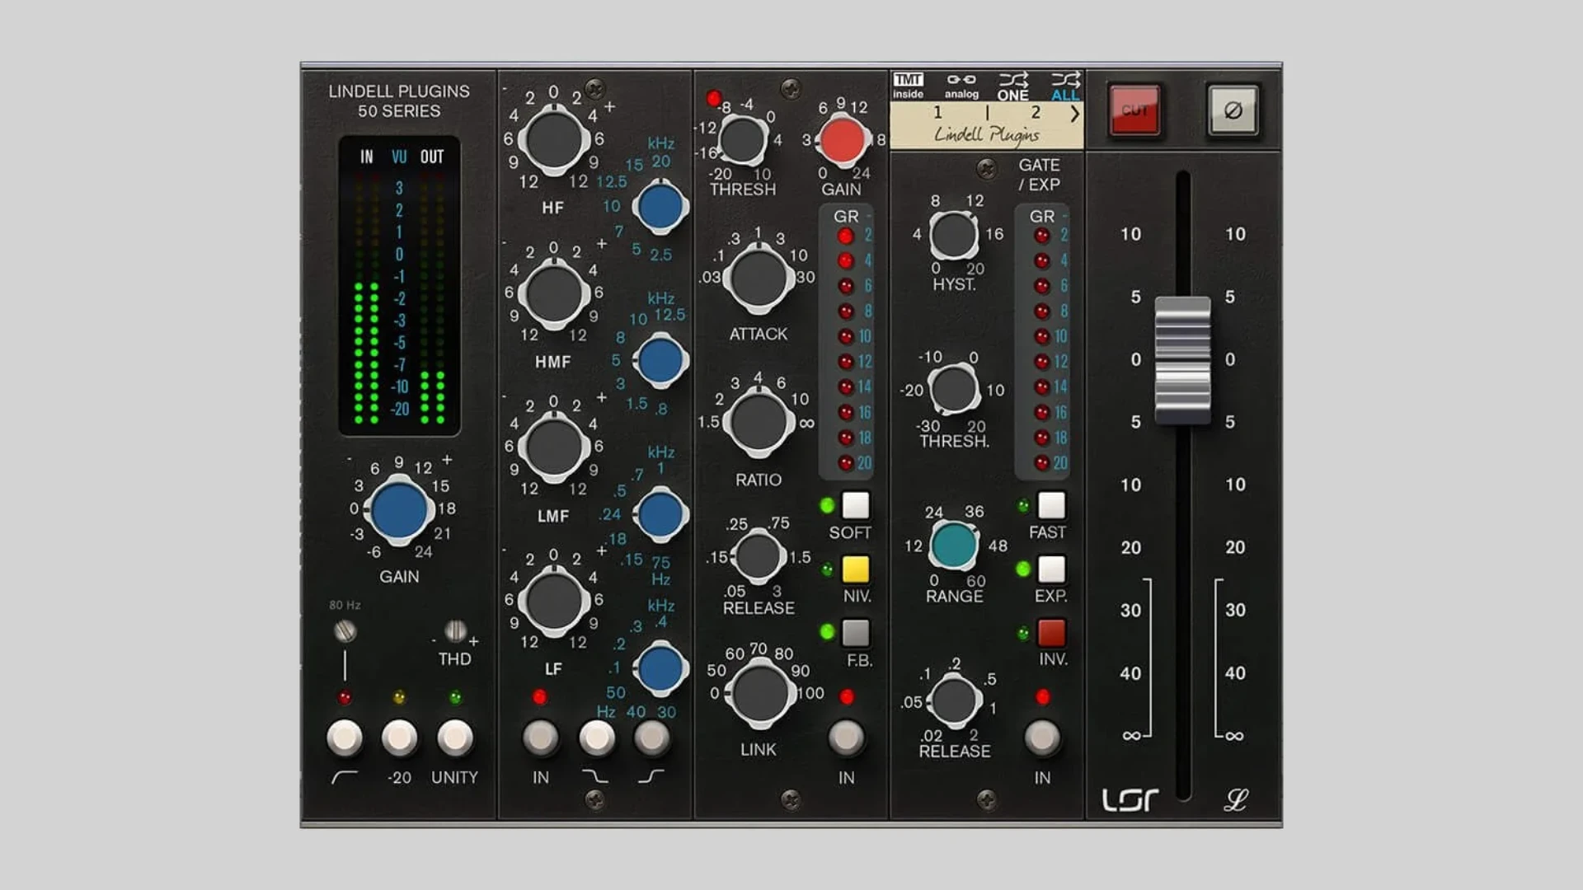Enable the SOFT knee button
Image resolution: width=1583 pixels, height=890 pixels.
[855, 505]
